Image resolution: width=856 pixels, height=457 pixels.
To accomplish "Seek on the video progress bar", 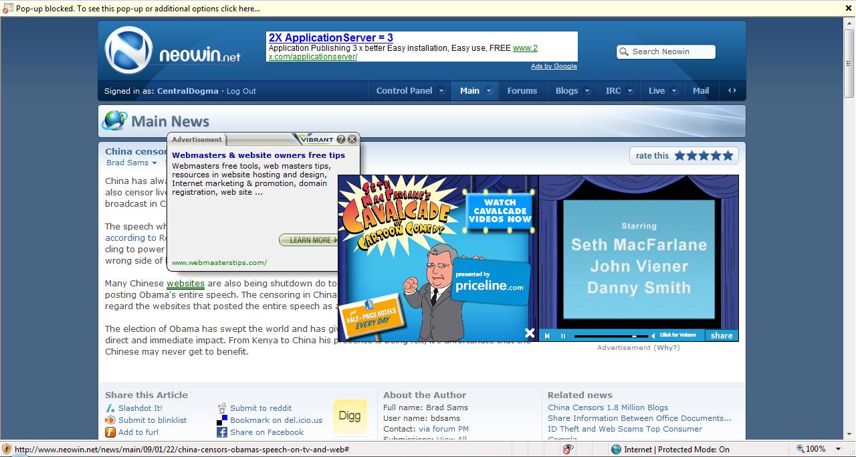I will [x=611, y=336].
